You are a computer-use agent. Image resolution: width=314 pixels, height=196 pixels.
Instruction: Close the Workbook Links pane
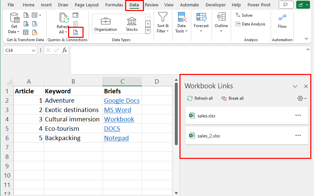(306, 86)
